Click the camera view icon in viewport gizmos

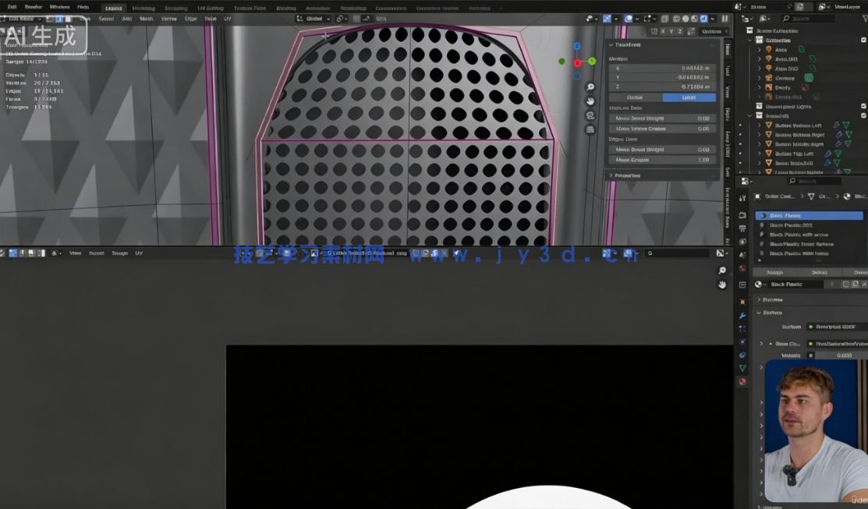[x=590, y=115]
